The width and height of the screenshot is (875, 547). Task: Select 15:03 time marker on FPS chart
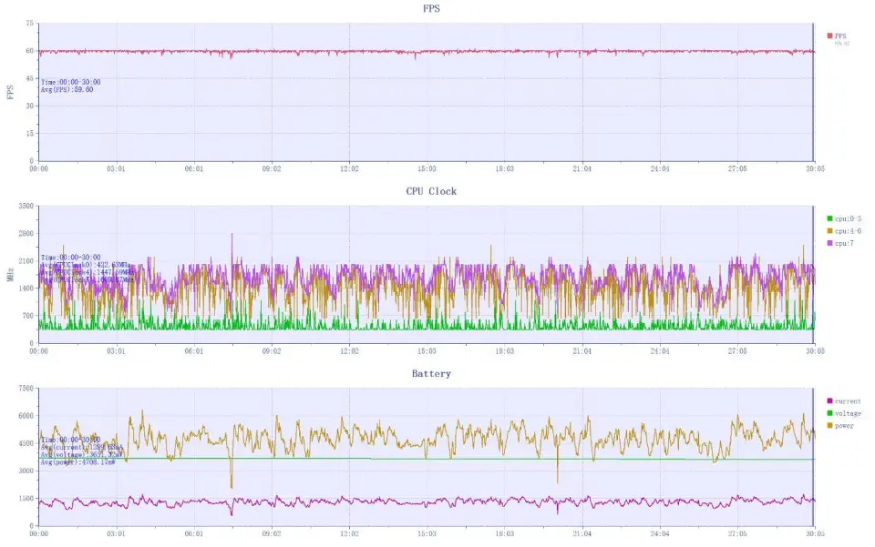[427, 168]
